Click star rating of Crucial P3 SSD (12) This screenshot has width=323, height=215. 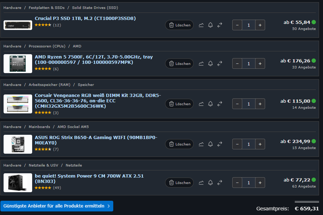[43, 25]
